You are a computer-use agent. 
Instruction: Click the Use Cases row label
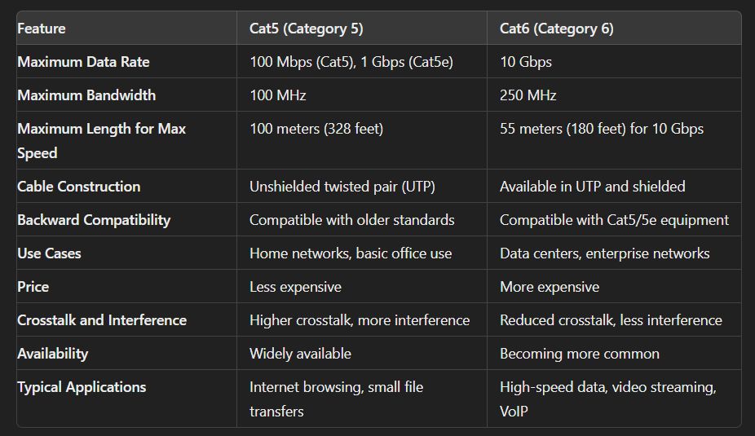tap(49, 253)
